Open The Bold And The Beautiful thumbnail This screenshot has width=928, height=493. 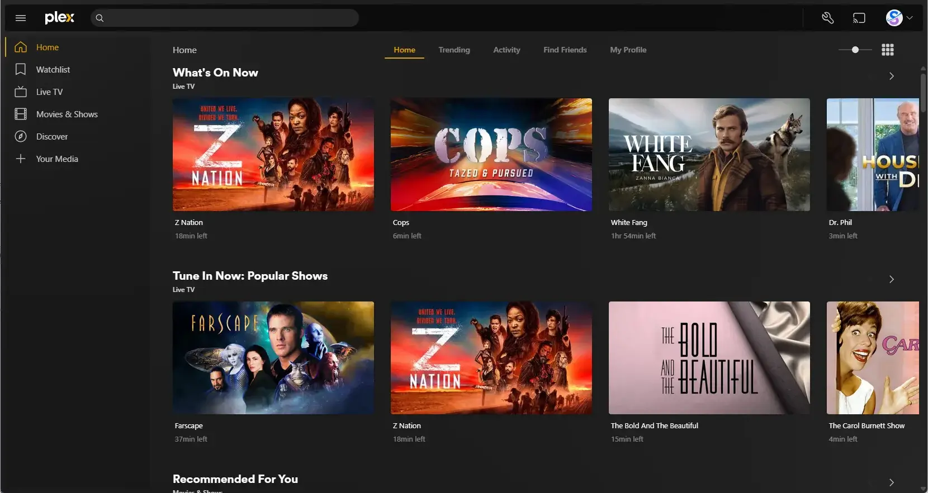(x=709, y=358)
